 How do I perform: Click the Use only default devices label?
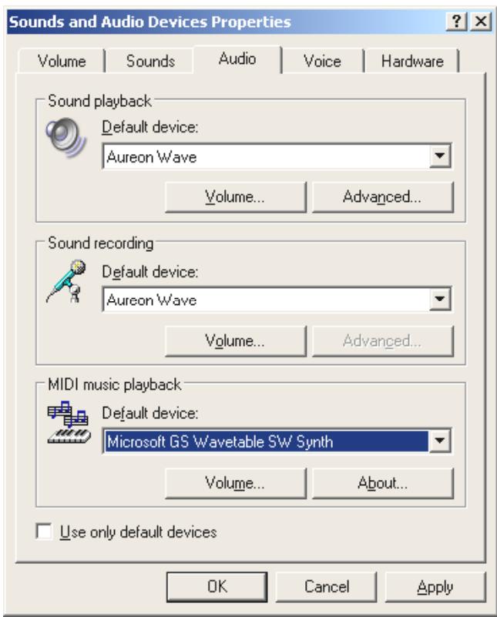click(138, 531)
